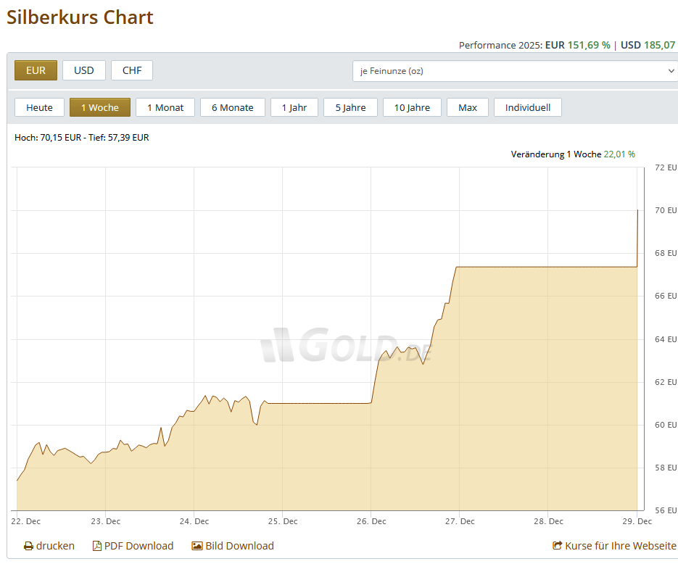Click the '29. Dec' axis label
Screen dimensions: 678x564
click(x=637, y=521)
